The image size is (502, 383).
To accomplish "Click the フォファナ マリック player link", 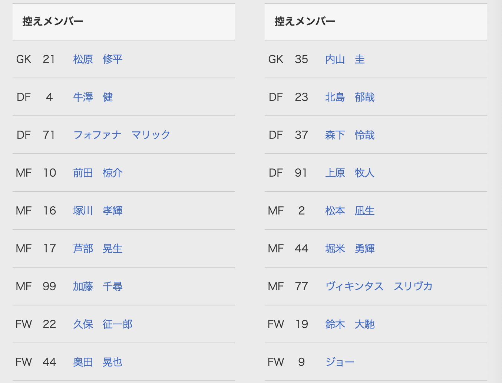I will point(122,135).
